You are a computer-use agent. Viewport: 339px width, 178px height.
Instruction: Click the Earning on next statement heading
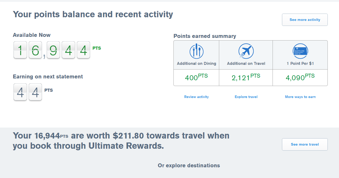48,77
